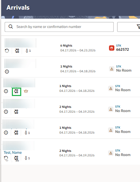Click the linked reservations icon under Test, Name
Image resolution: width=140 pixels, height=182 pixels.
click(16, 158)
